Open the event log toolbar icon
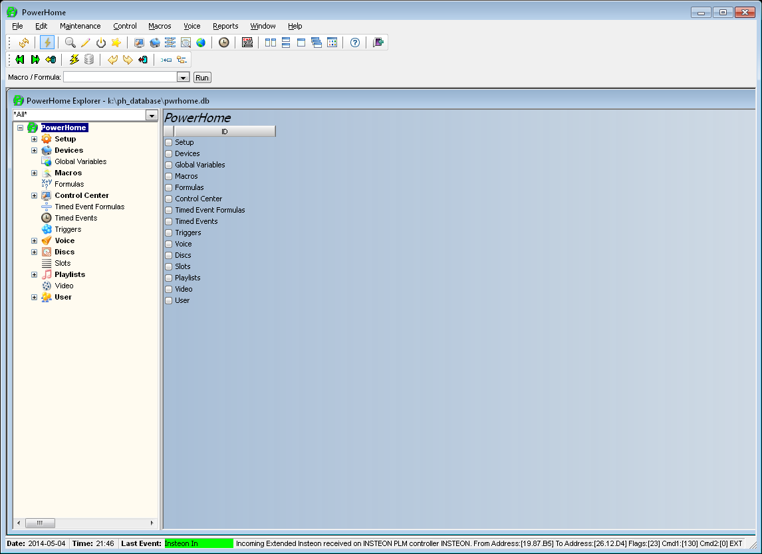The height and width of the screenshot is (554, 762). pyautogui.click(x=247, y=43)
